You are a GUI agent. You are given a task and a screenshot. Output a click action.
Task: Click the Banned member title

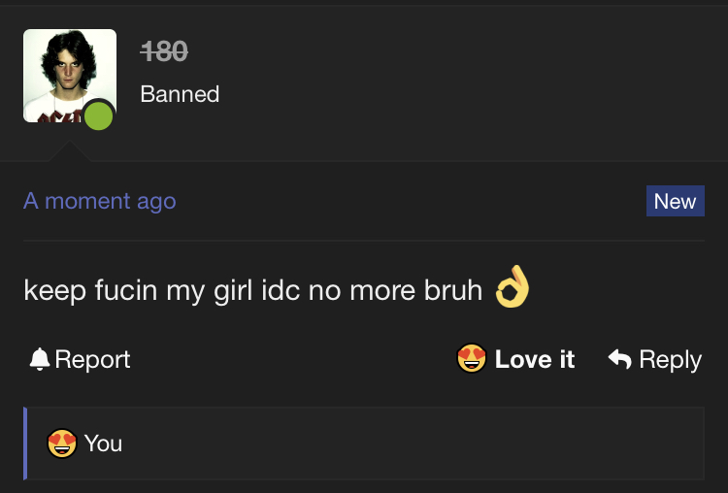click(x=180, y=94)
